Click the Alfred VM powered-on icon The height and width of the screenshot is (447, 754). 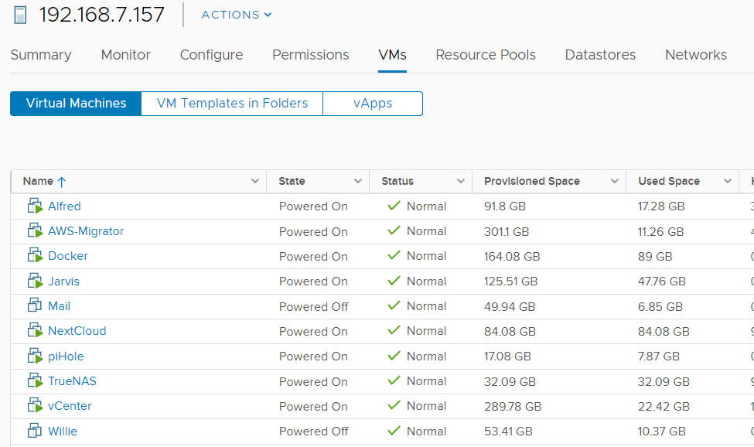(x=35, y=206)
